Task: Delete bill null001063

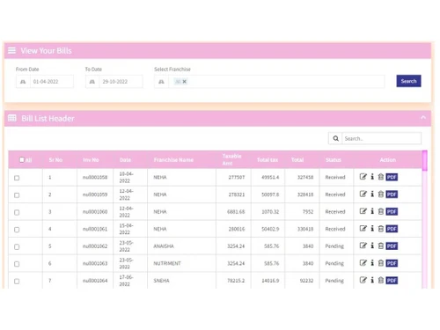Action: 381,263
